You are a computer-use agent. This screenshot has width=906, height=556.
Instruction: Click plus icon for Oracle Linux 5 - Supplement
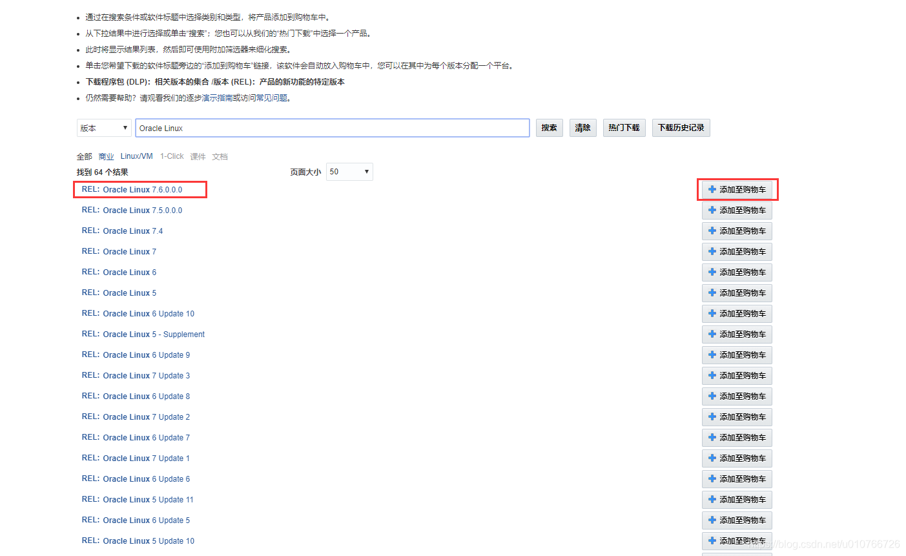pos(712,335)
